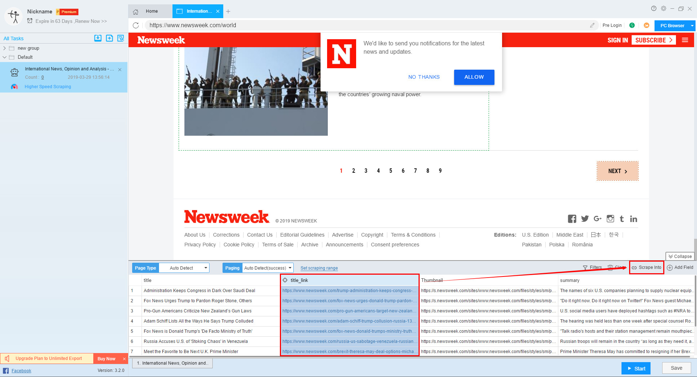Select the Thumbnail column header
Screen dimensions: 697x377
click(489, 280)
